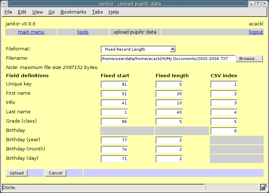
Task: Open the Tabs menu
Action: point(97,12)
